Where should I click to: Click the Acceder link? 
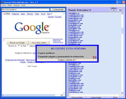pos(58,17)
